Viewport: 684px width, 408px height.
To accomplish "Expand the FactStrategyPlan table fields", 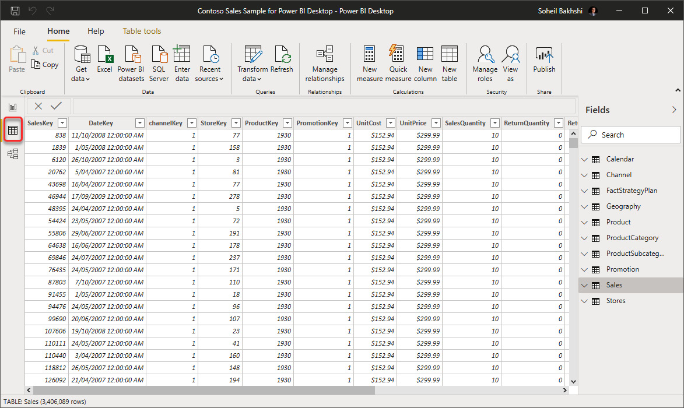I will tap(584, 191).
